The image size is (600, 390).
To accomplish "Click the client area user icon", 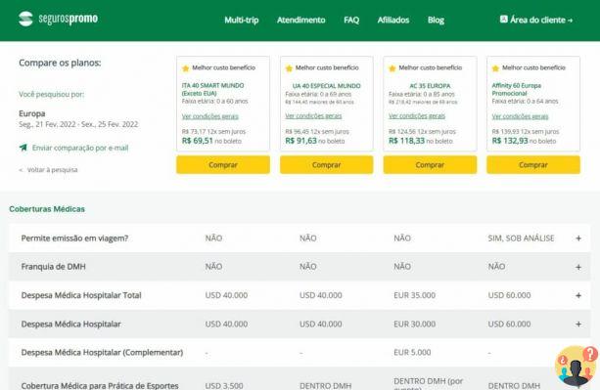I will point(503,20).
